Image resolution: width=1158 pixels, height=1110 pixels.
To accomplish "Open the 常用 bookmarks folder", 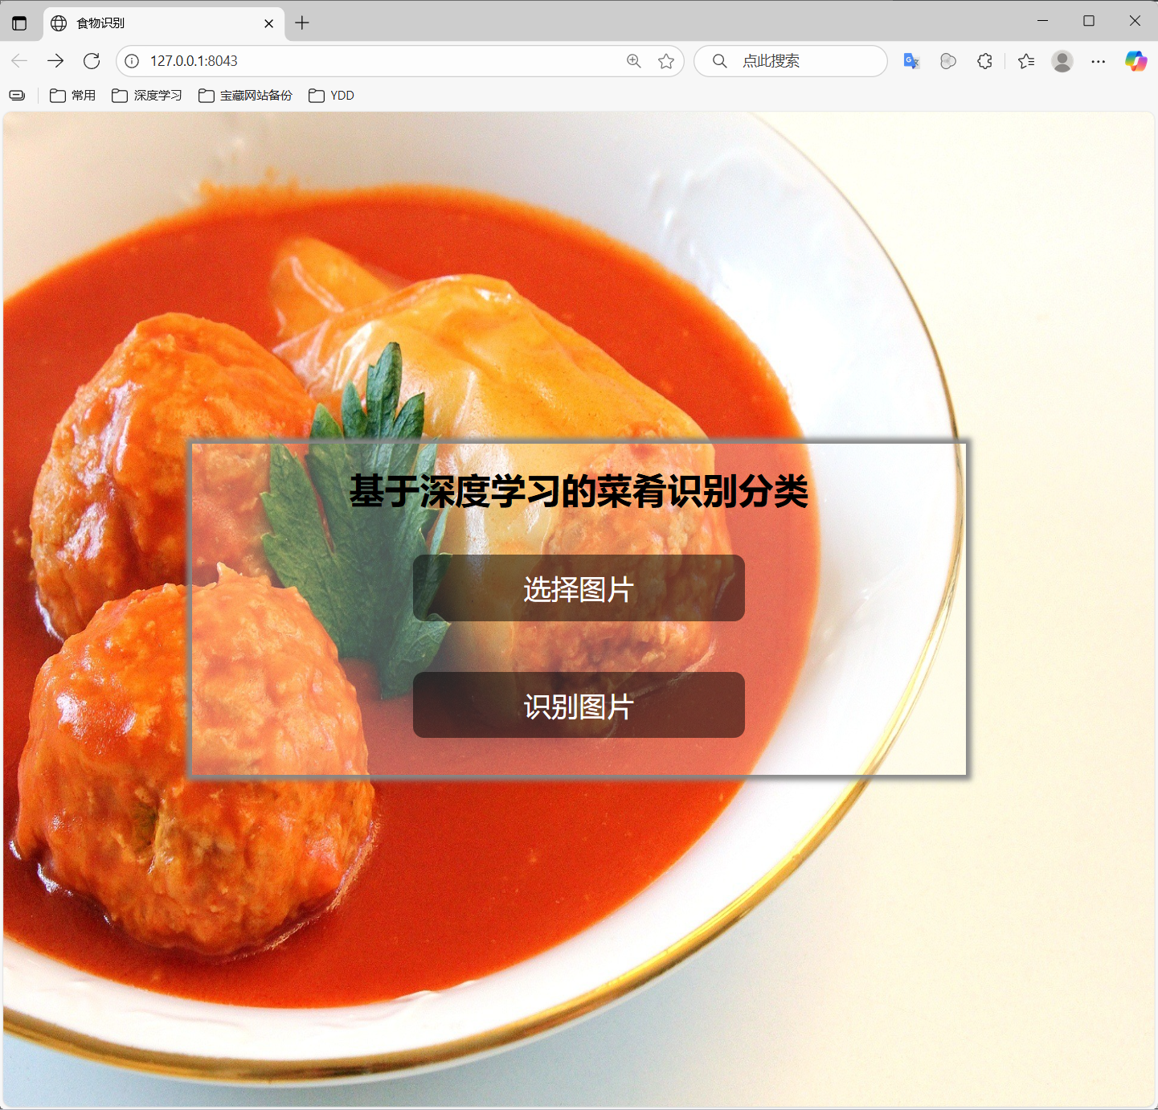I will point(72,96).
